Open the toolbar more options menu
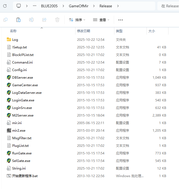The height and width of the screenshot is (189, 179). (121, 20)
